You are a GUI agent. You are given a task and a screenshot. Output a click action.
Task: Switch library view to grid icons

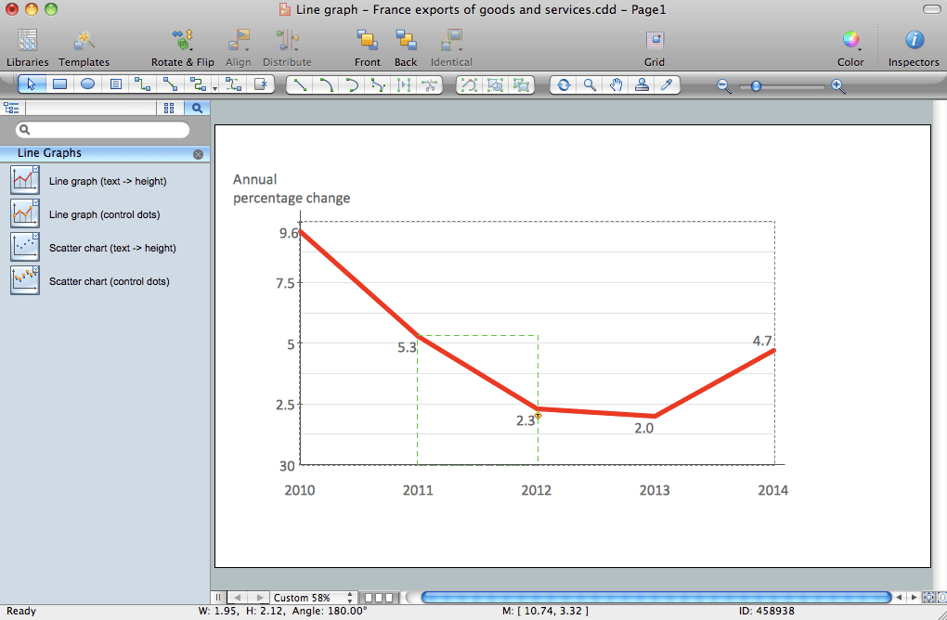coord(169,108)
